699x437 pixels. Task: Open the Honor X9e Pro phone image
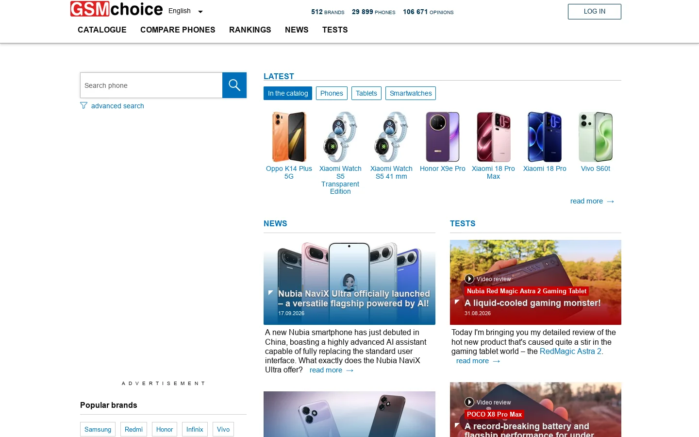[x=443, y=137]
